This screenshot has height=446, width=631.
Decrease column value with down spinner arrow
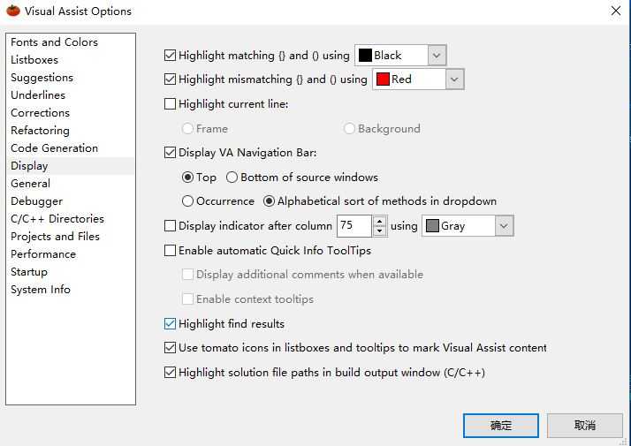pos(379,231)
